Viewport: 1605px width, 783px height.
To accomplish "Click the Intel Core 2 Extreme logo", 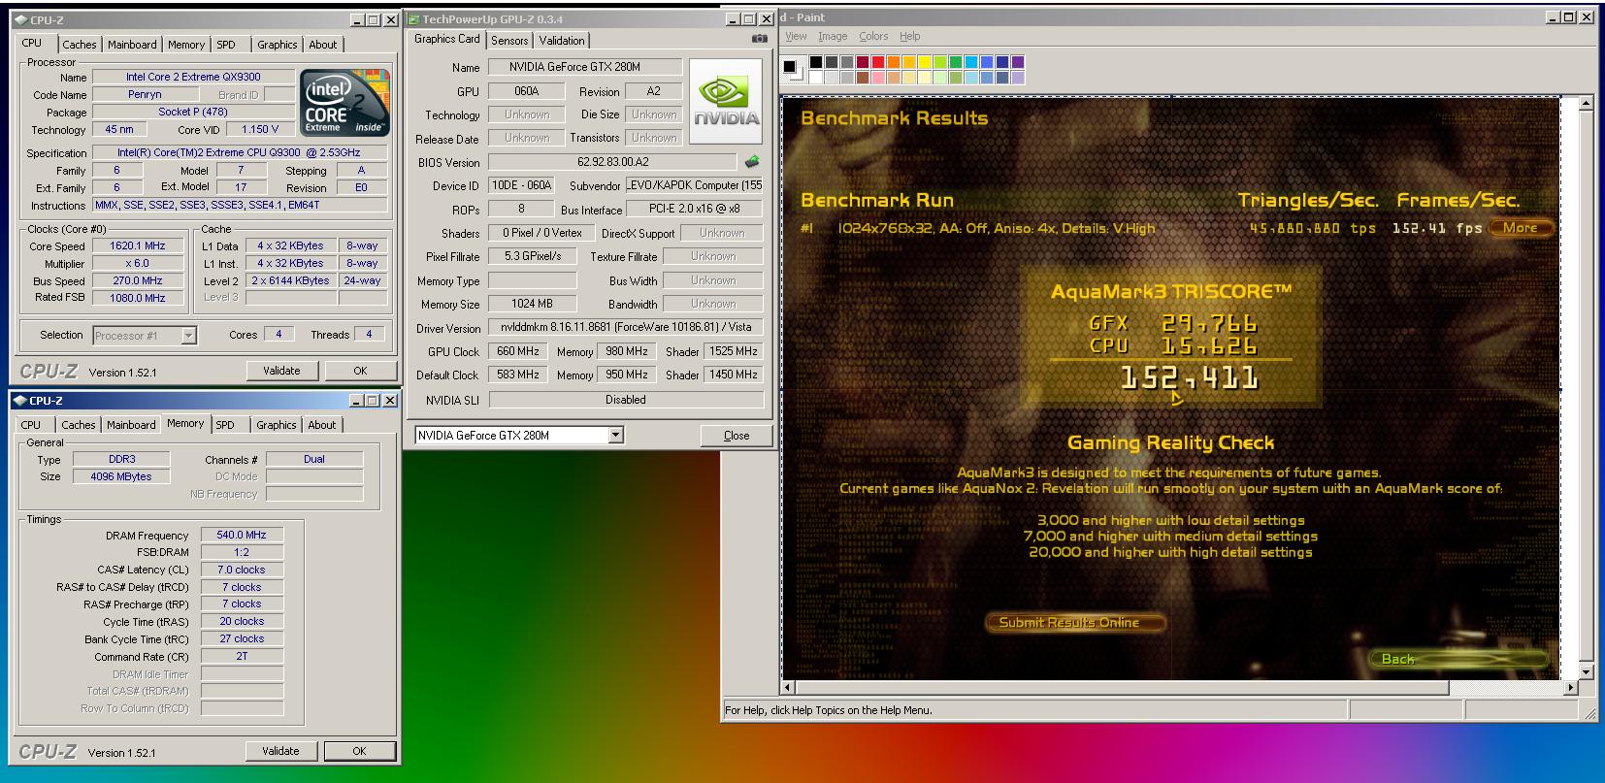I will click(344, 102).
